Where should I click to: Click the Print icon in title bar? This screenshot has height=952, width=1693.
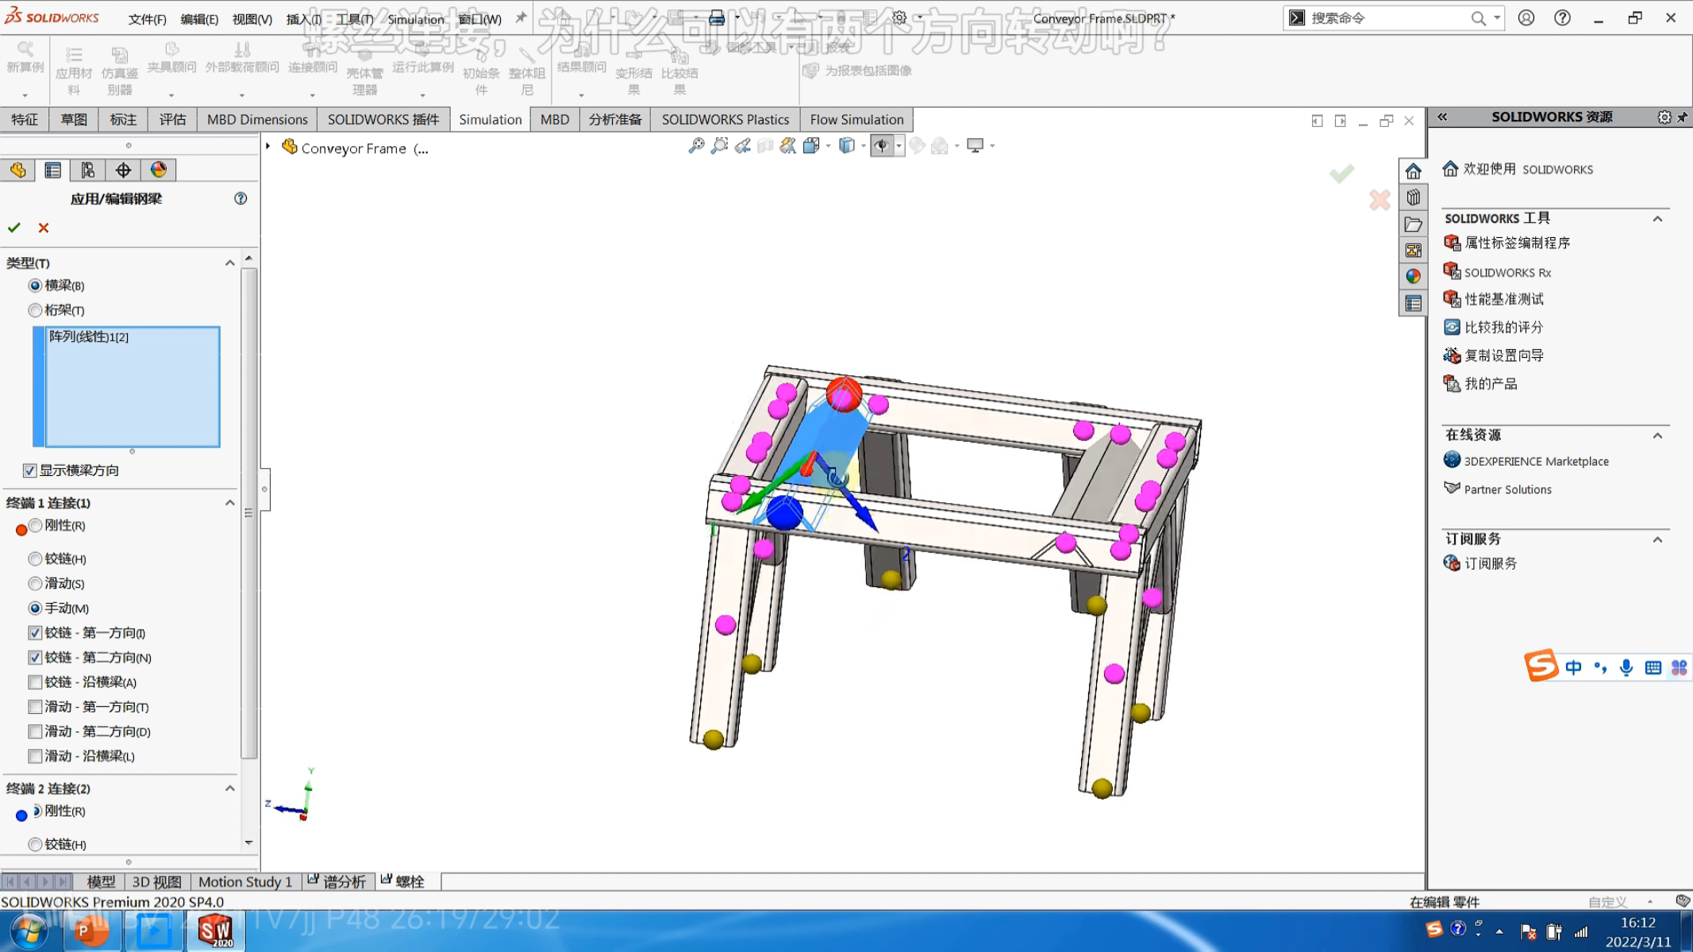[x=716, y=17]
